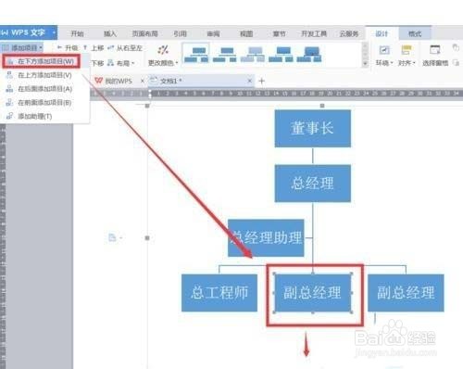Image resolution: width=463 pixels, height=369 pixels.
Task: Click the selected middle 副总经理 box
Action: point(313,293)
